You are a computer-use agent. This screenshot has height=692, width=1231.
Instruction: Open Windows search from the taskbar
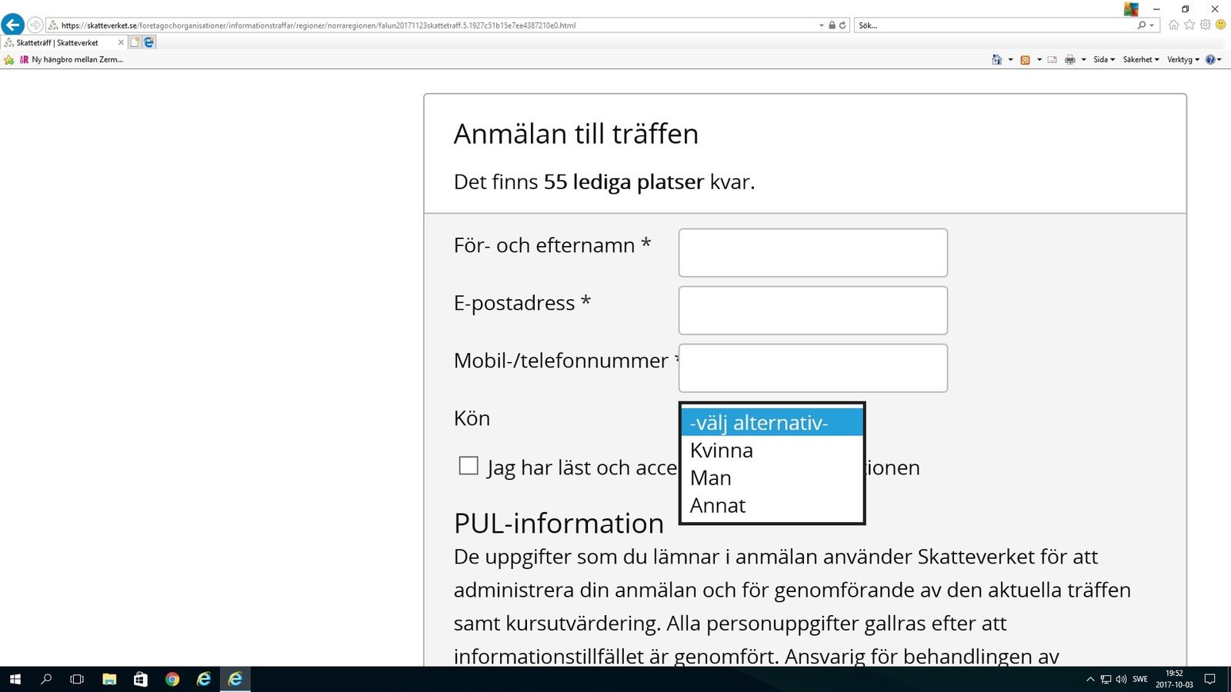click(46, 679)
